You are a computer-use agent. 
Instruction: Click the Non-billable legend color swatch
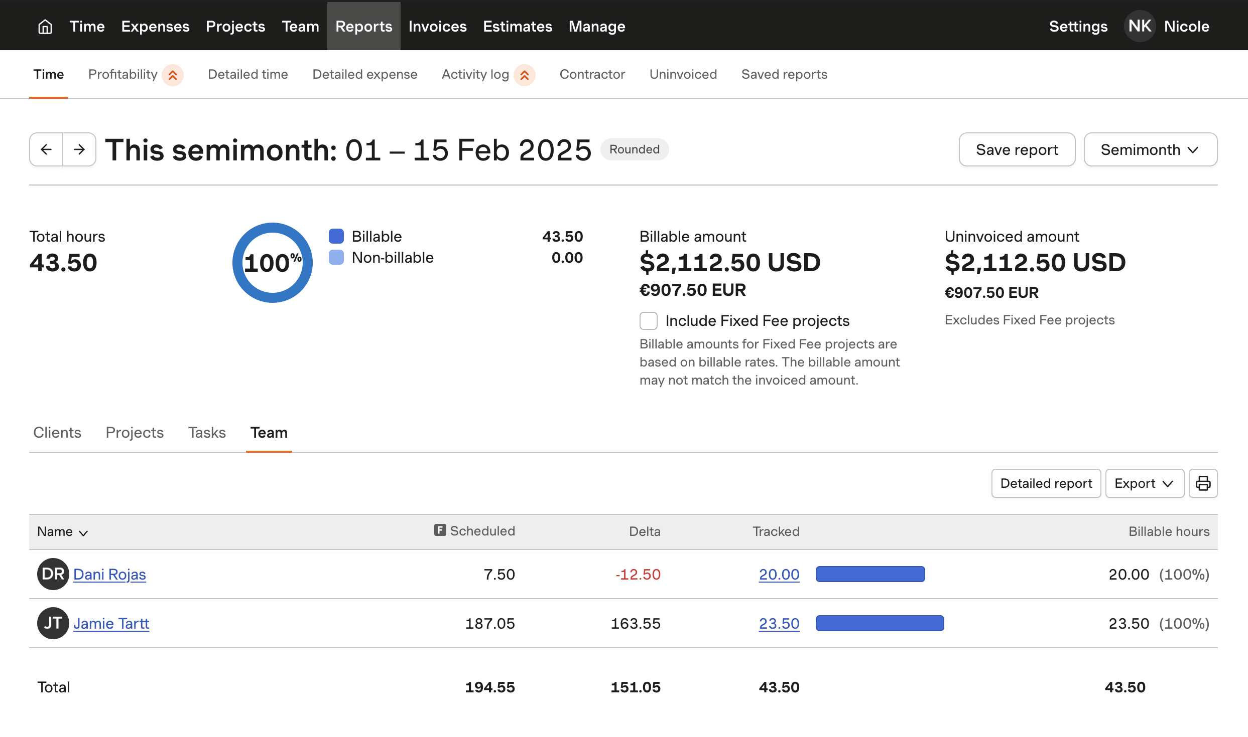(x=336, y=257)
